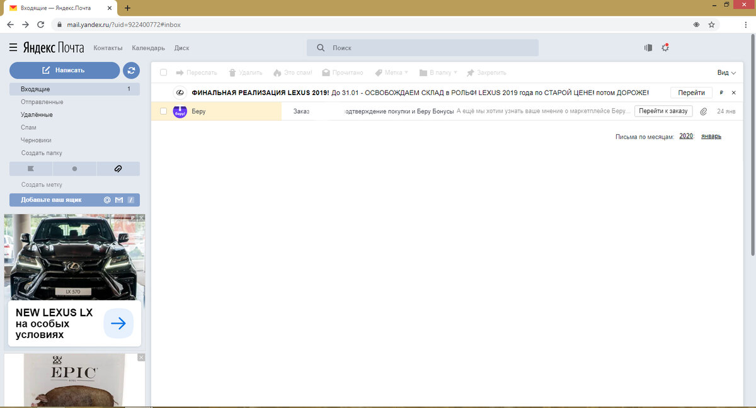Reload the page with browser refresh

click(x=41, y=25)
